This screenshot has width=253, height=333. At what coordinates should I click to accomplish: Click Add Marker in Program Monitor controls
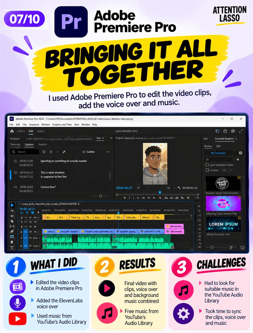pyautogui.click(x=125, y=198)
